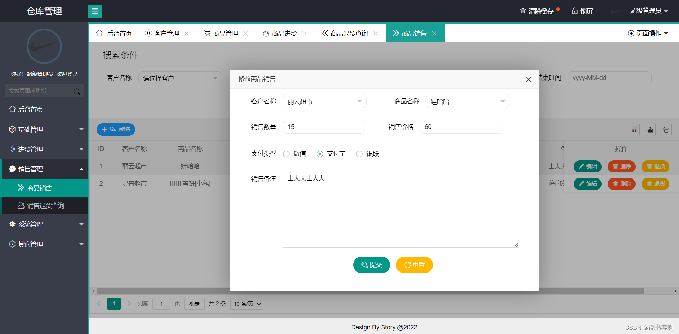The width and height of the screenshot is (679, 334).
Task: Expand 系统管理 sidebar menu
Action: [x=44, y=224]
